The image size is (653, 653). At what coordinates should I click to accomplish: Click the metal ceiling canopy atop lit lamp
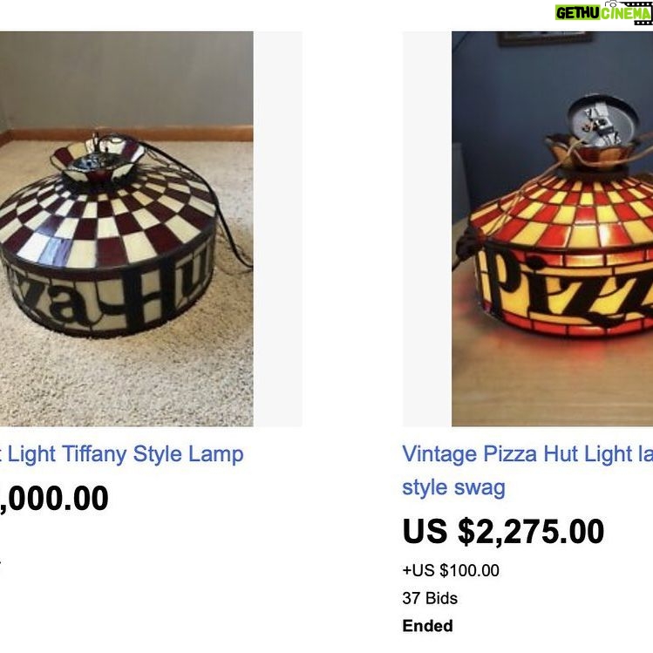click(603, 122)
